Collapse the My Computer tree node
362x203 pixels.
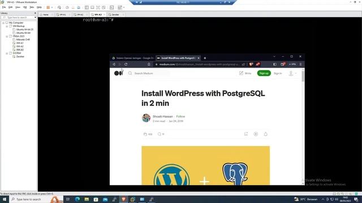tap(3, 23)
